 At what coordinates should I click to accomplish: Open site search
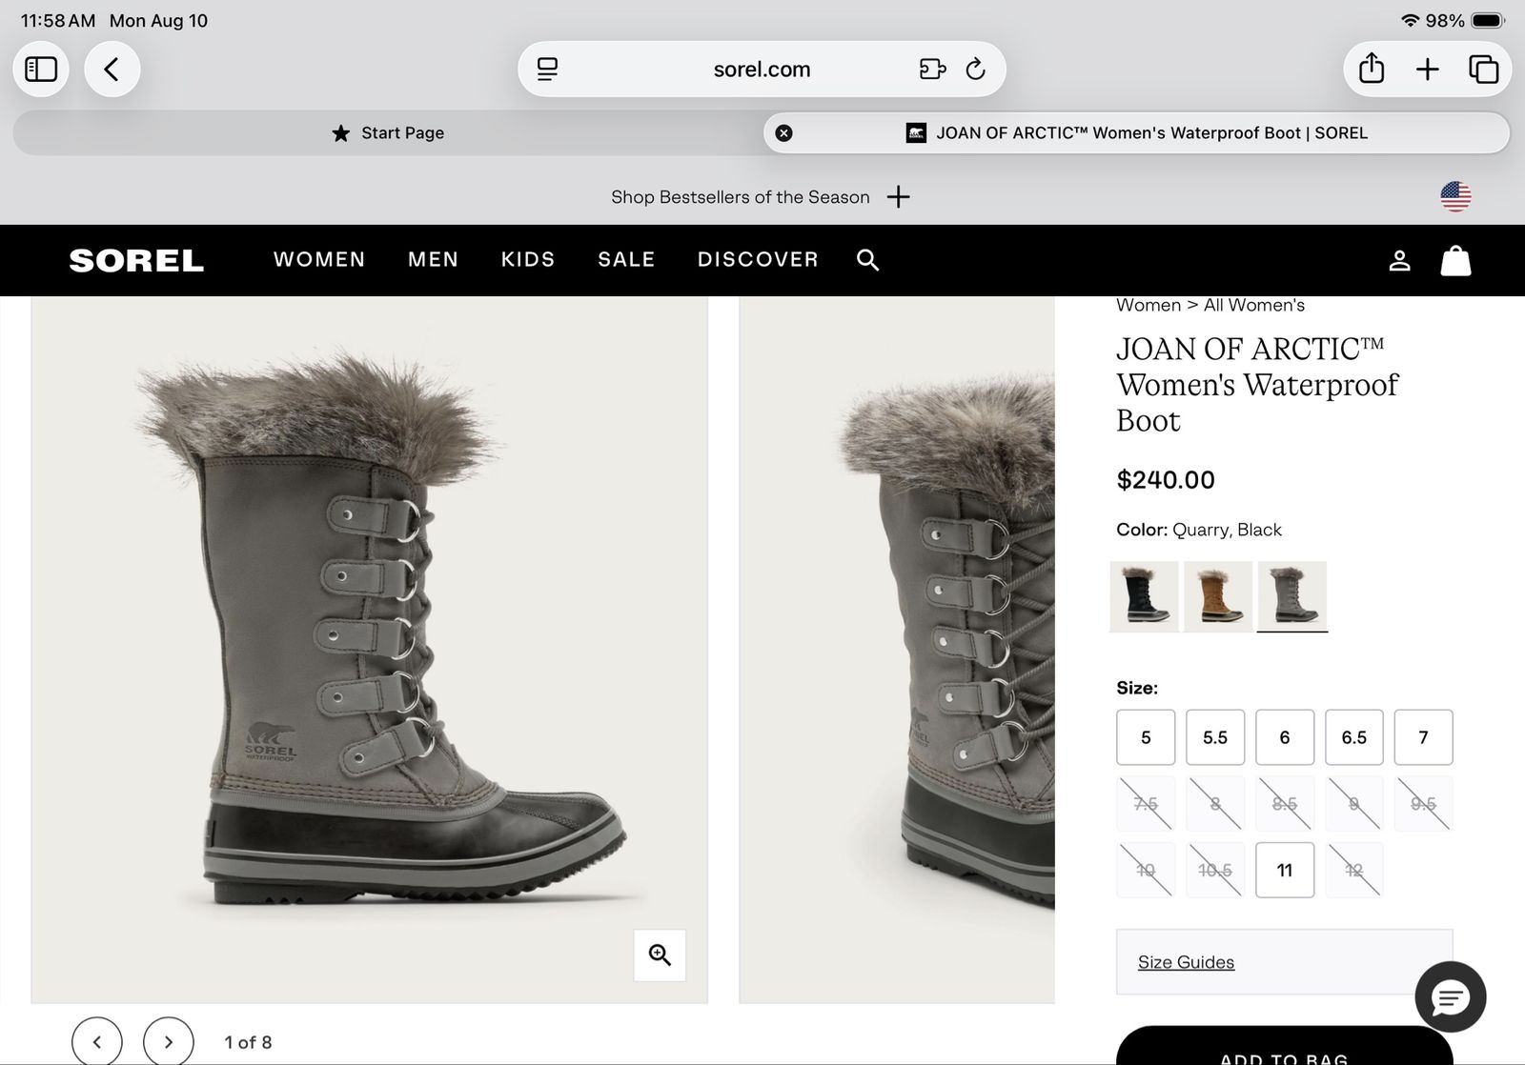tap(867, 259)
